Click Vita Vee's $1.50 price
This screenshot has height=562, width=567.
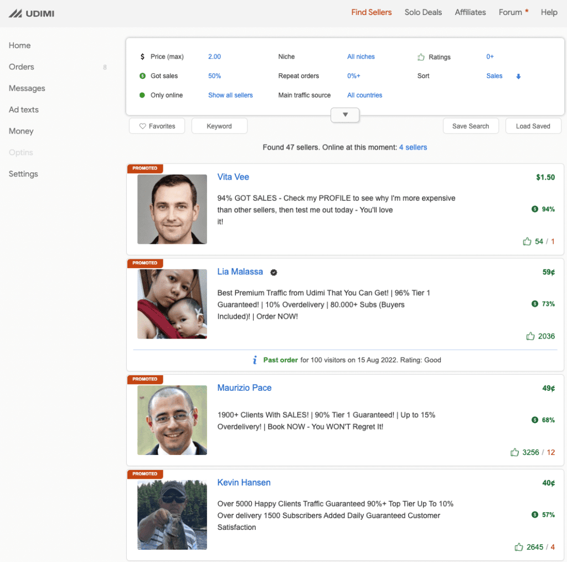coord(545,177)
